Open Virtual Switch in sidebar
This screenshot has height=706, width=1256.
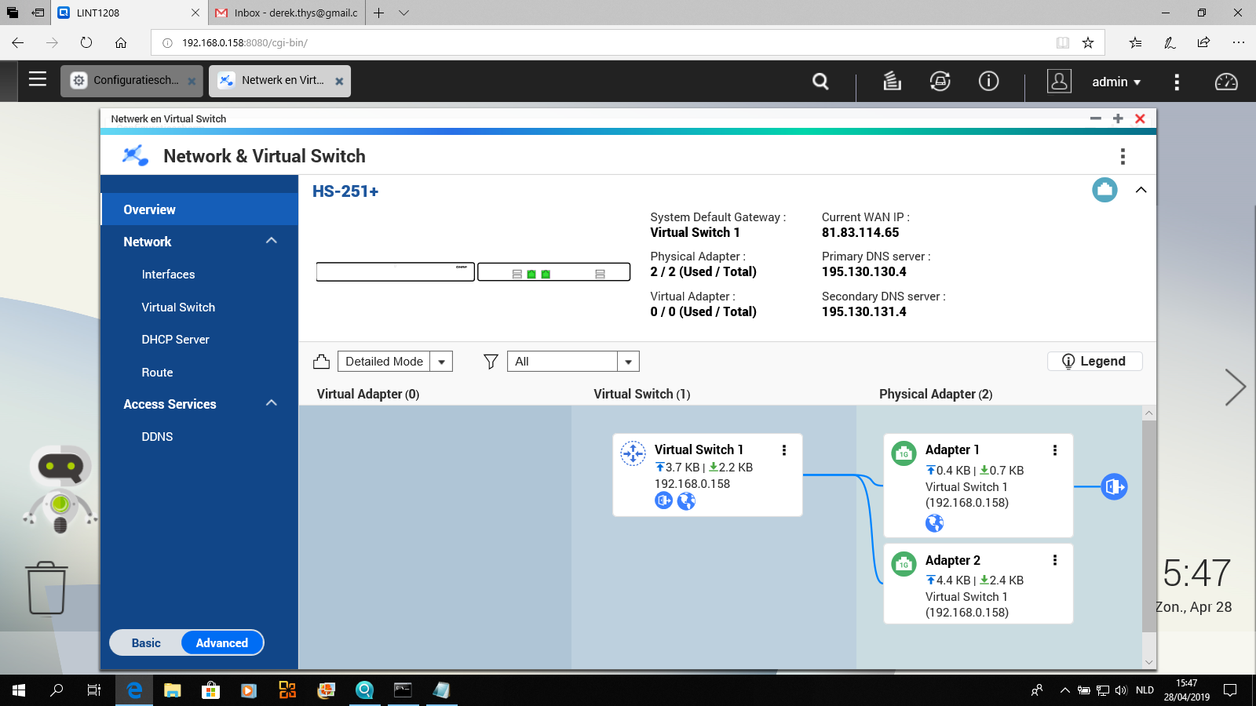[178, 308]
